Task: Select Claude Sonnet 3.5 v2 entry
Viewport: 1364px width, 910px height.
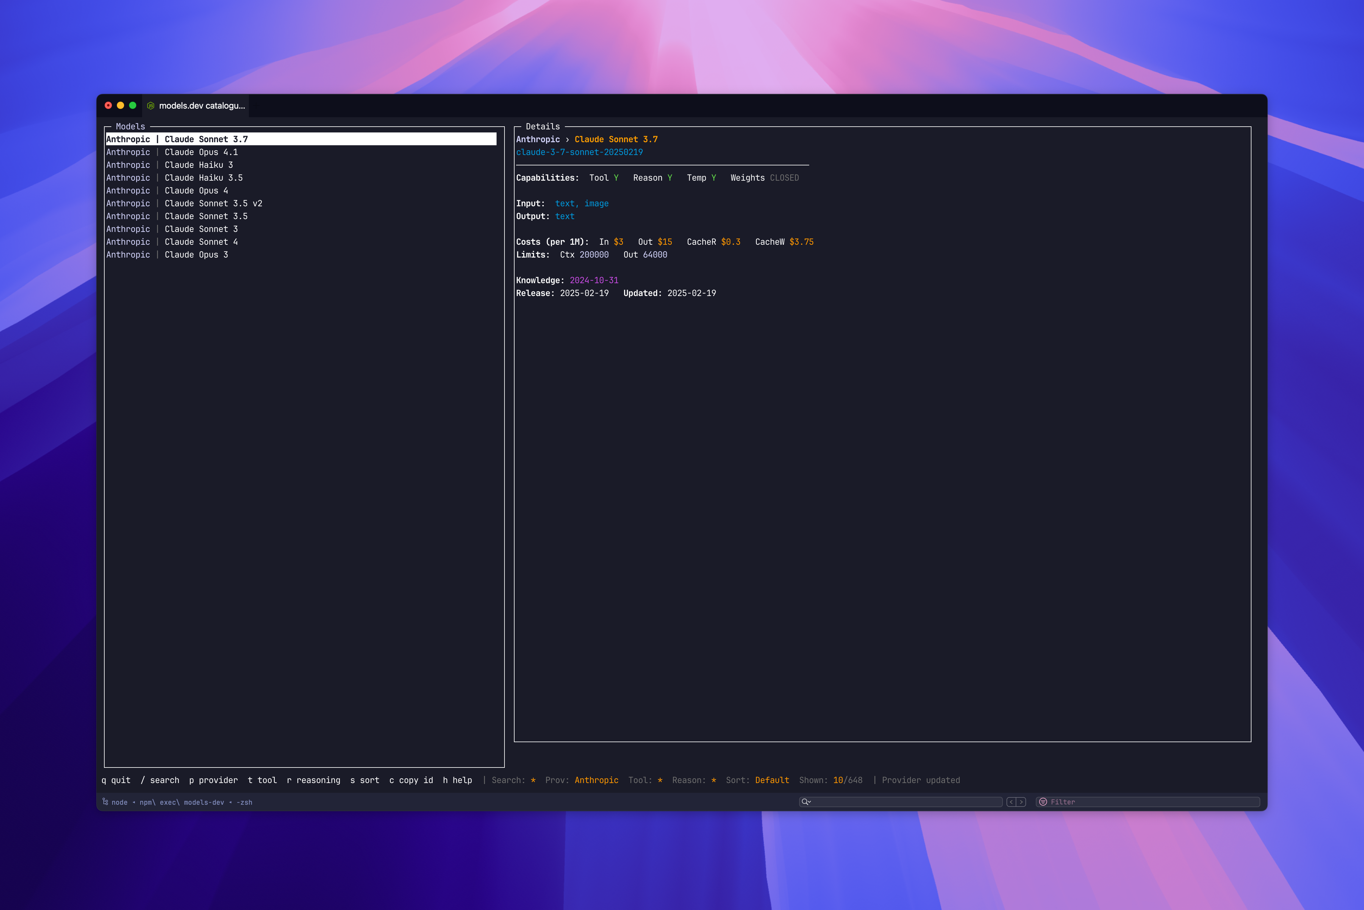Action: pos(213,203)
